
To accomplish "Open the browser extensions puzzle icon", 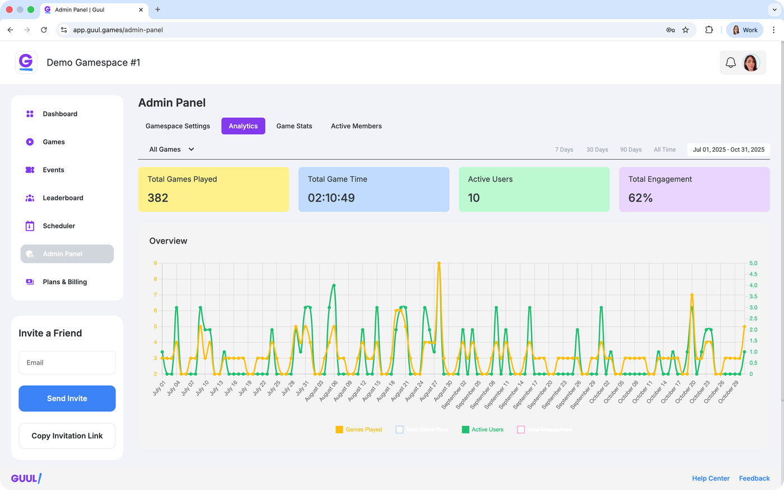I will coord(709,30).
